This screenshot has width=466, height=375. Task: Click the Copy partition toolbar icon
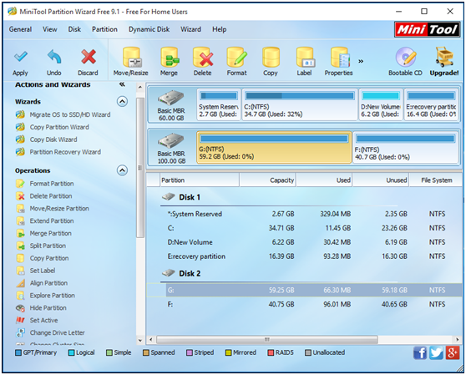coord(271,57)
